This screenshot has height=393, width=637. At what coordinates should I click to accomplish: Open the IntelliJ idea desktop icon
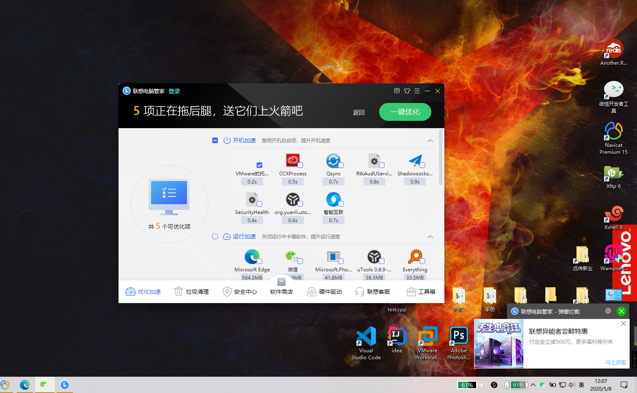click(397, 340)
